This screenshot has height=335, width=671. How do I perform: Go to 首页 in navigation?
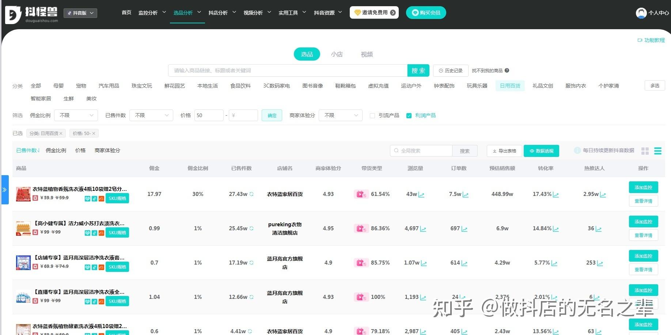(126, 13)
